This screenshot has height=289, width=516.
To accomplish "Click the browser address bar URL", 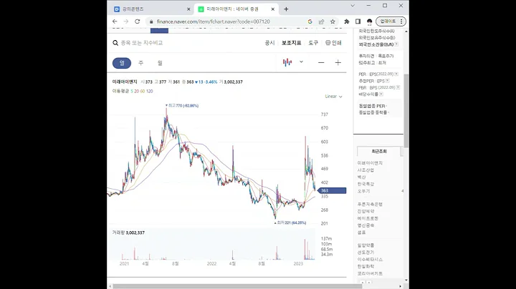I will point(214,21).
